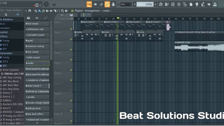Click the green speaker Playlist icon
The width and height of the screenshot is (224, 126).
pyautogui.click(x=72, y=11)
